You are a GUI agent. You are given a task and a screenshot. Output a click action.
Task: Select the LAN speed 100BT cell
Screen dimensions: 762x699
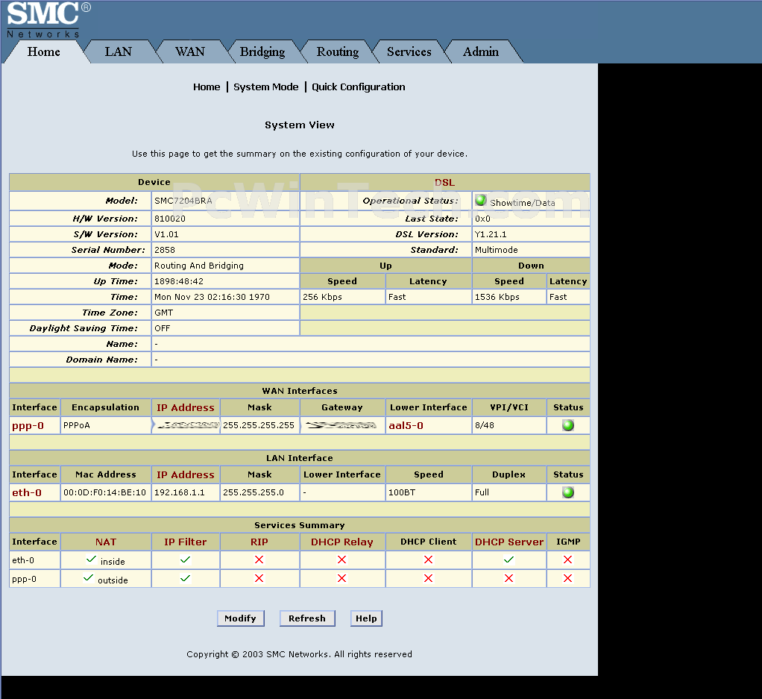(428, 492)
